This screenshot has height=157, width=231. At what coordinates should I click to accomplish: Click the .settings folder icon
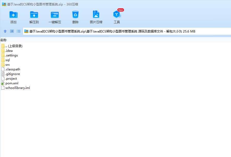(x=3, y=55)
